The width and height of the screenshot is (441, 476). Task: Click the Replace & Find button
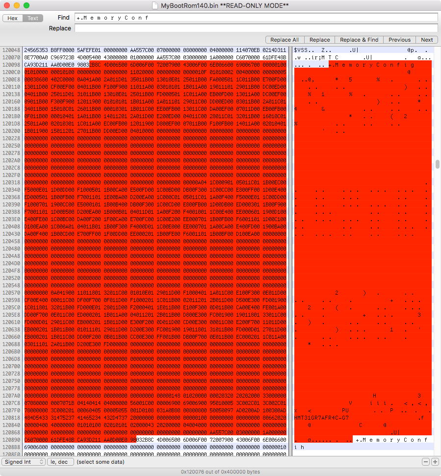coord(359,40)
